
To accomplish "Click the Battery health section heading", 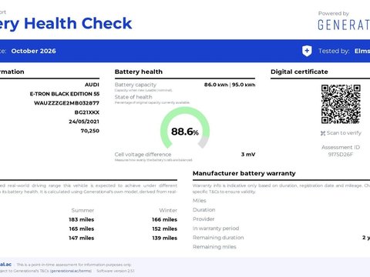I will coord(139,72).
